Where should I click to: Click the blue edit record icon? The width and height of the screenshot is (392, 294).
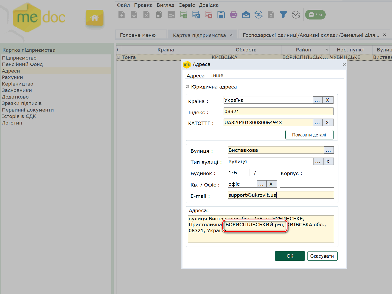click(196, 15)
